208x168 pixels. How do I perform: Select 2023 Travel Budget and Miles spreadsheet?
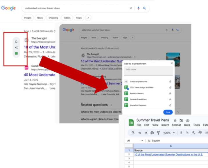click(x=148, y=87)
